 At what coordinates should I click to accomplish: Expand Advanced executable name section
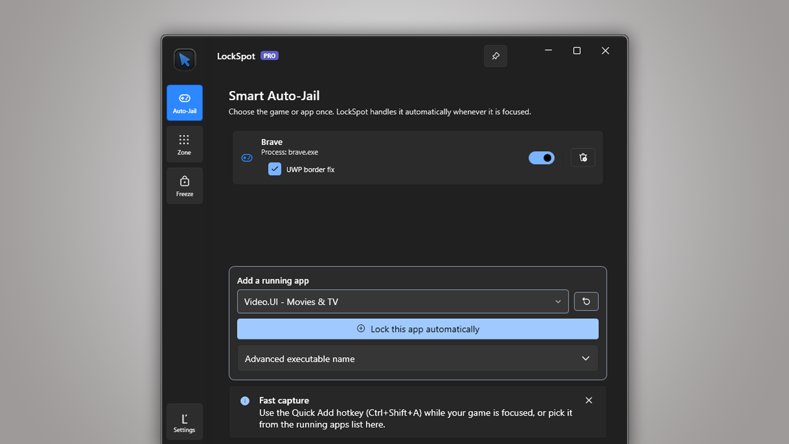[x=418, y=359]
